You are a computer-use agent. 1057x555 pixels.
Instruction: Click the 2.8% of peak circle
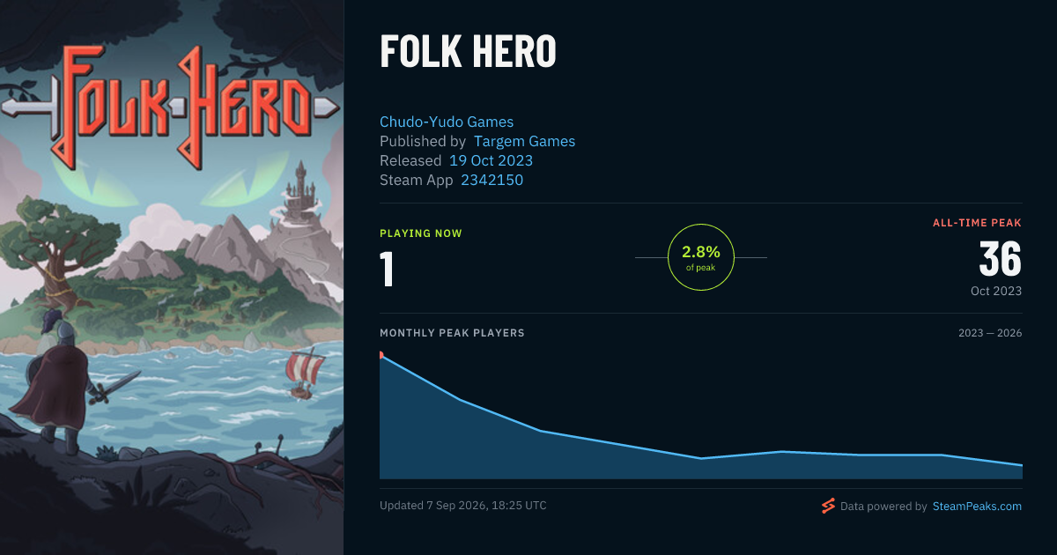pyautogui.click(x=701, y=257)
